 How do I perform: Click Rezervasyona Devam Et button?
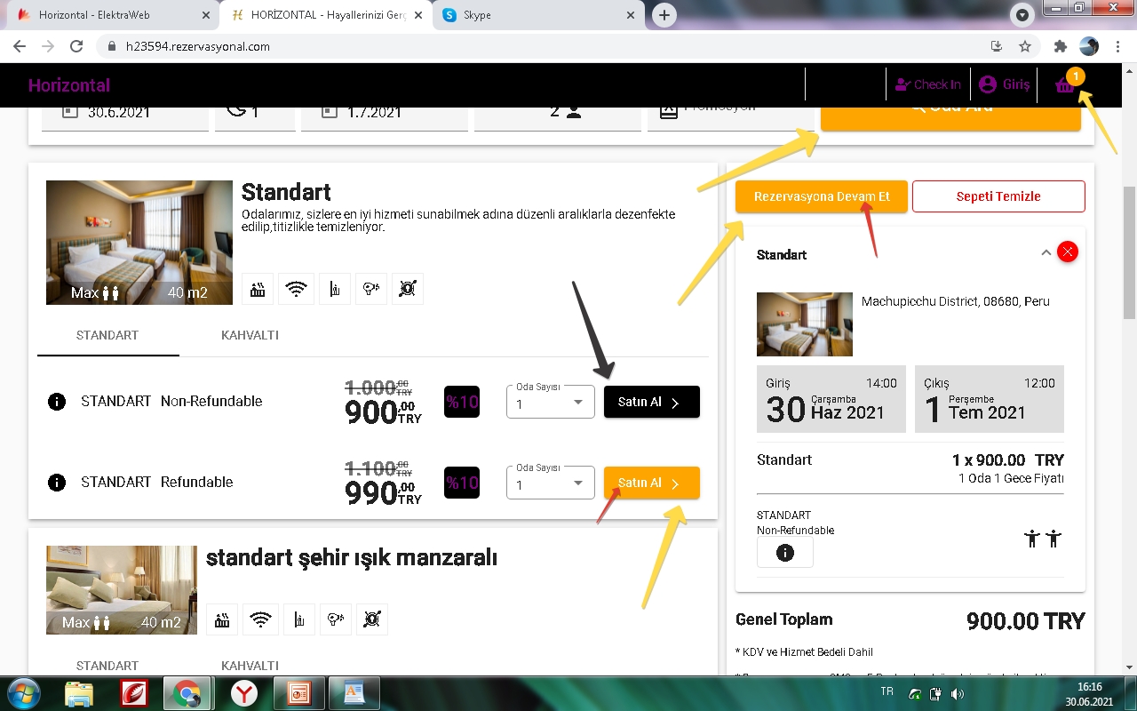click(821, 196)
